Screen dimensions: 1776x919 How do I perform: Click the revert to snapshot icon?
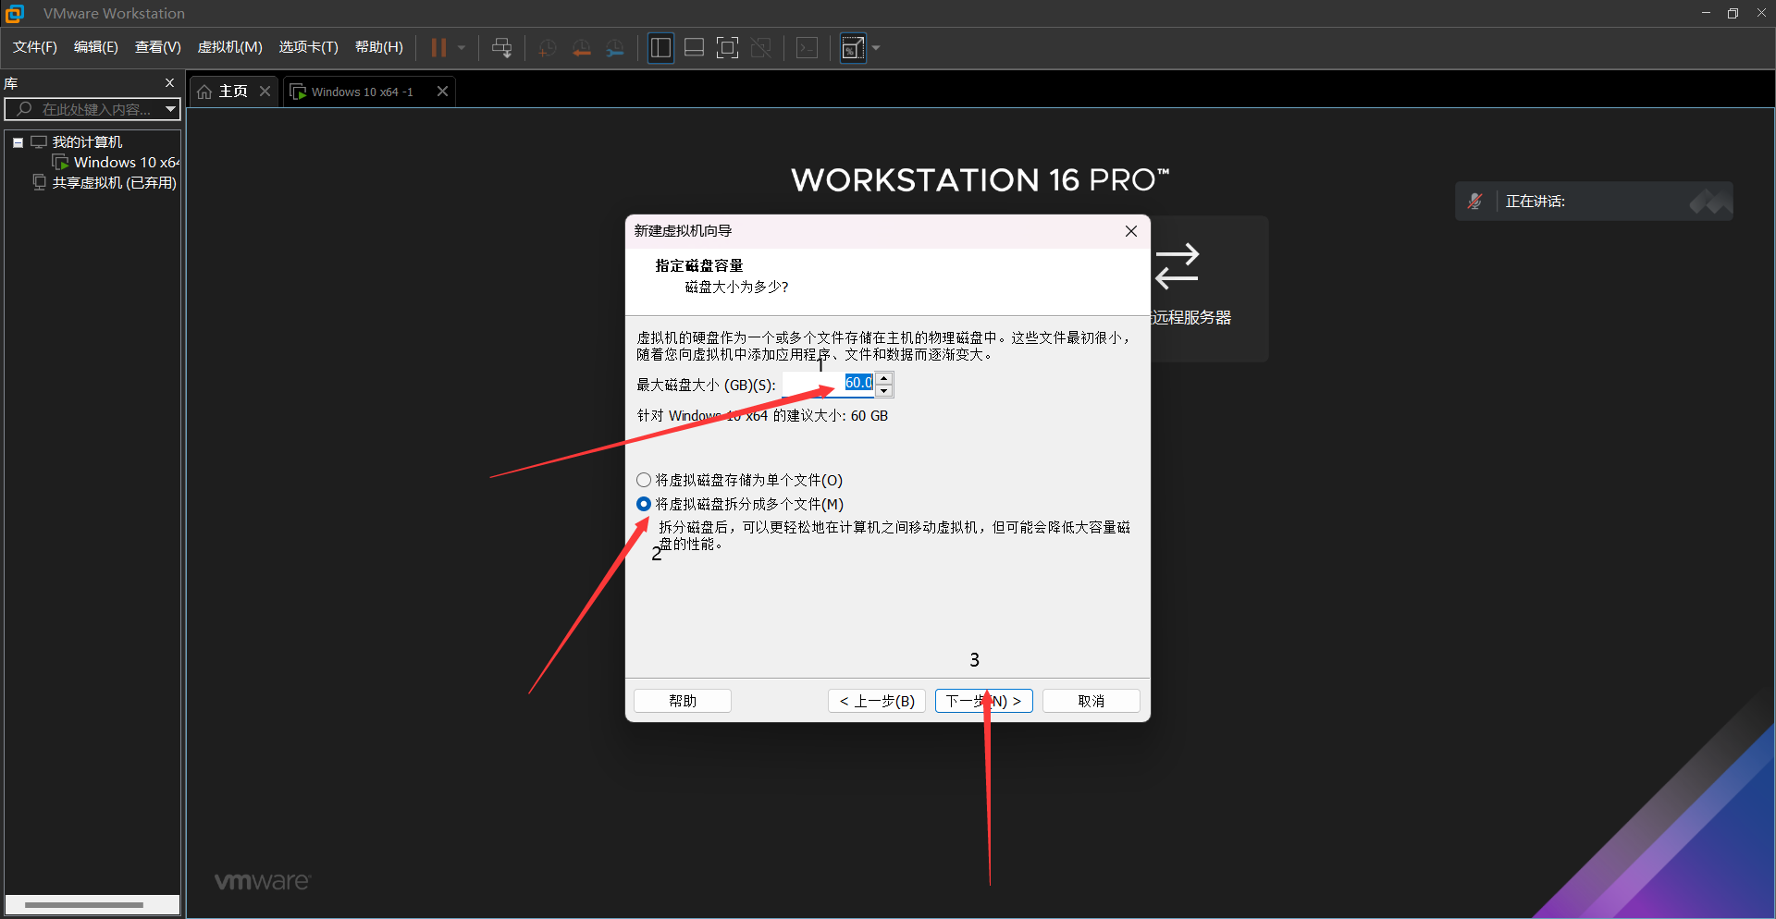tap(581, 48)
